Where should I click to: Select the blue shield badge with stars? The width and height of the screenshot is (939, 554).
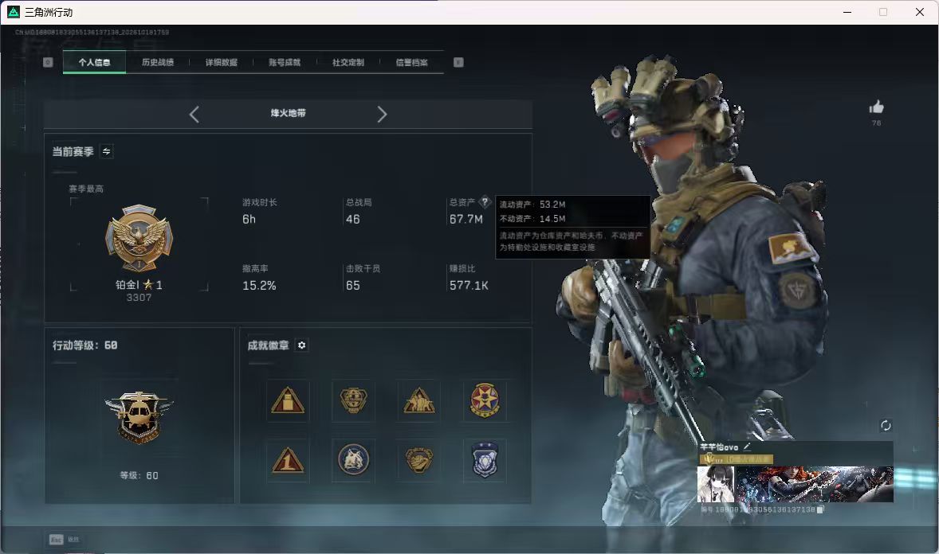coord(485,460)
